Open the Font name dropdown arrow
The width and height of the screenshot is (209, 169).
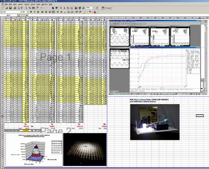[x=21, y=12]
